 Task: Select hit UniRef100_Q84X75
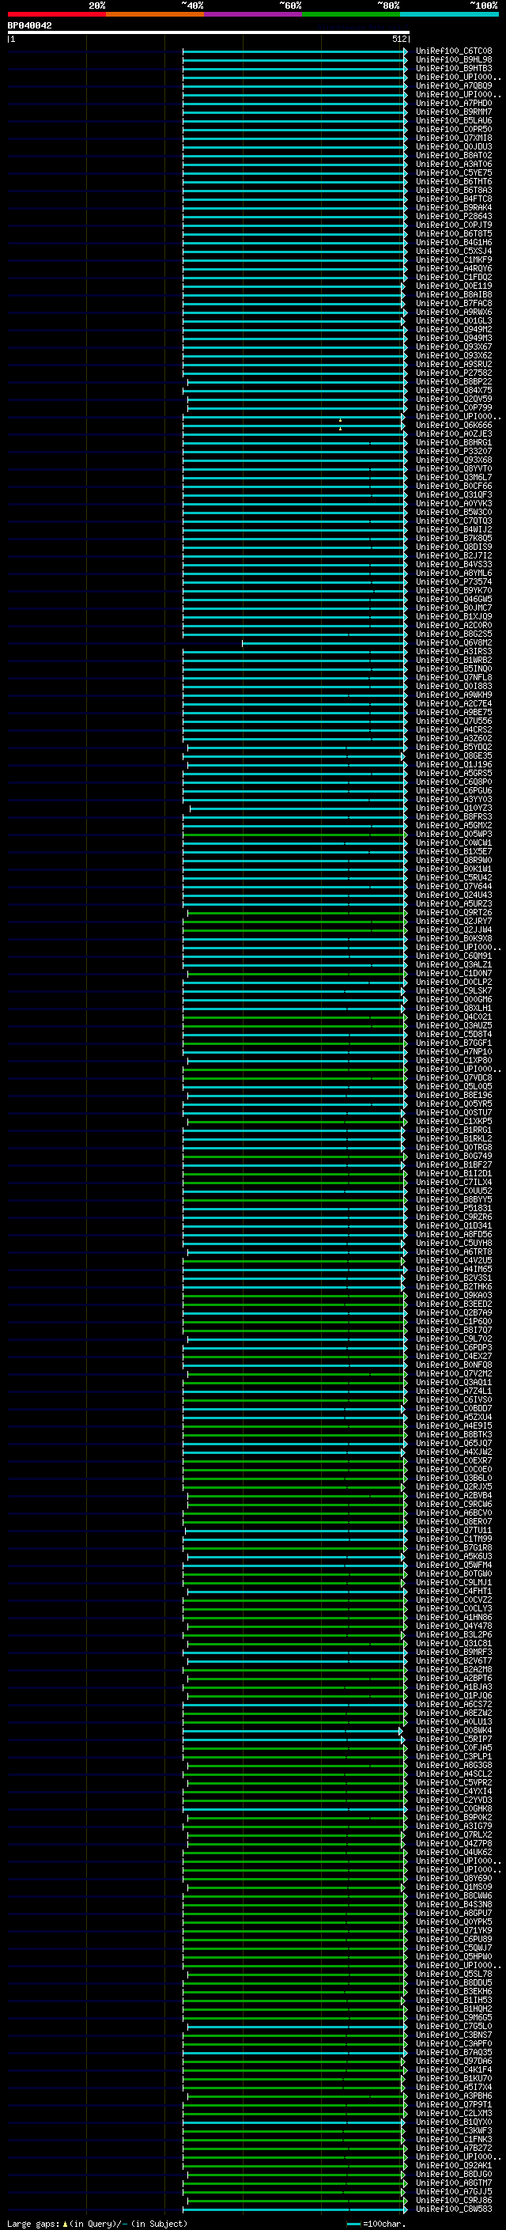pos(453,391)
